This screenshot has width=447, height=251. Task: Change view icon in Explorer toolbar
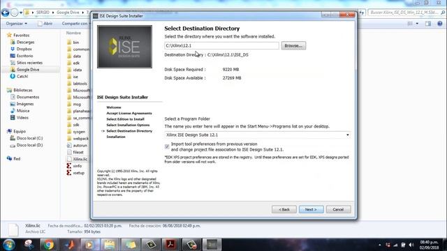point(410,24)
